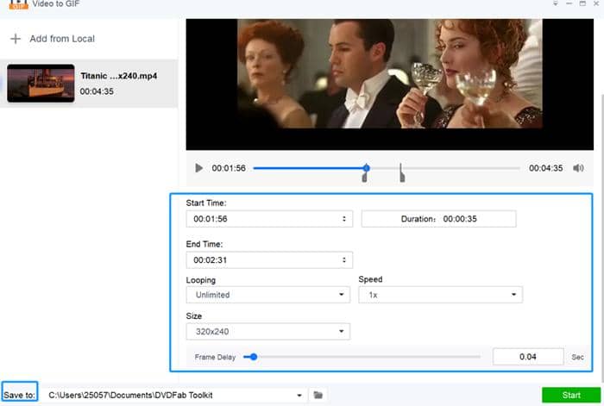This screenshot has height=406, width=604.
Task: Expand the Looping dropdown
Action: point(269,295)
